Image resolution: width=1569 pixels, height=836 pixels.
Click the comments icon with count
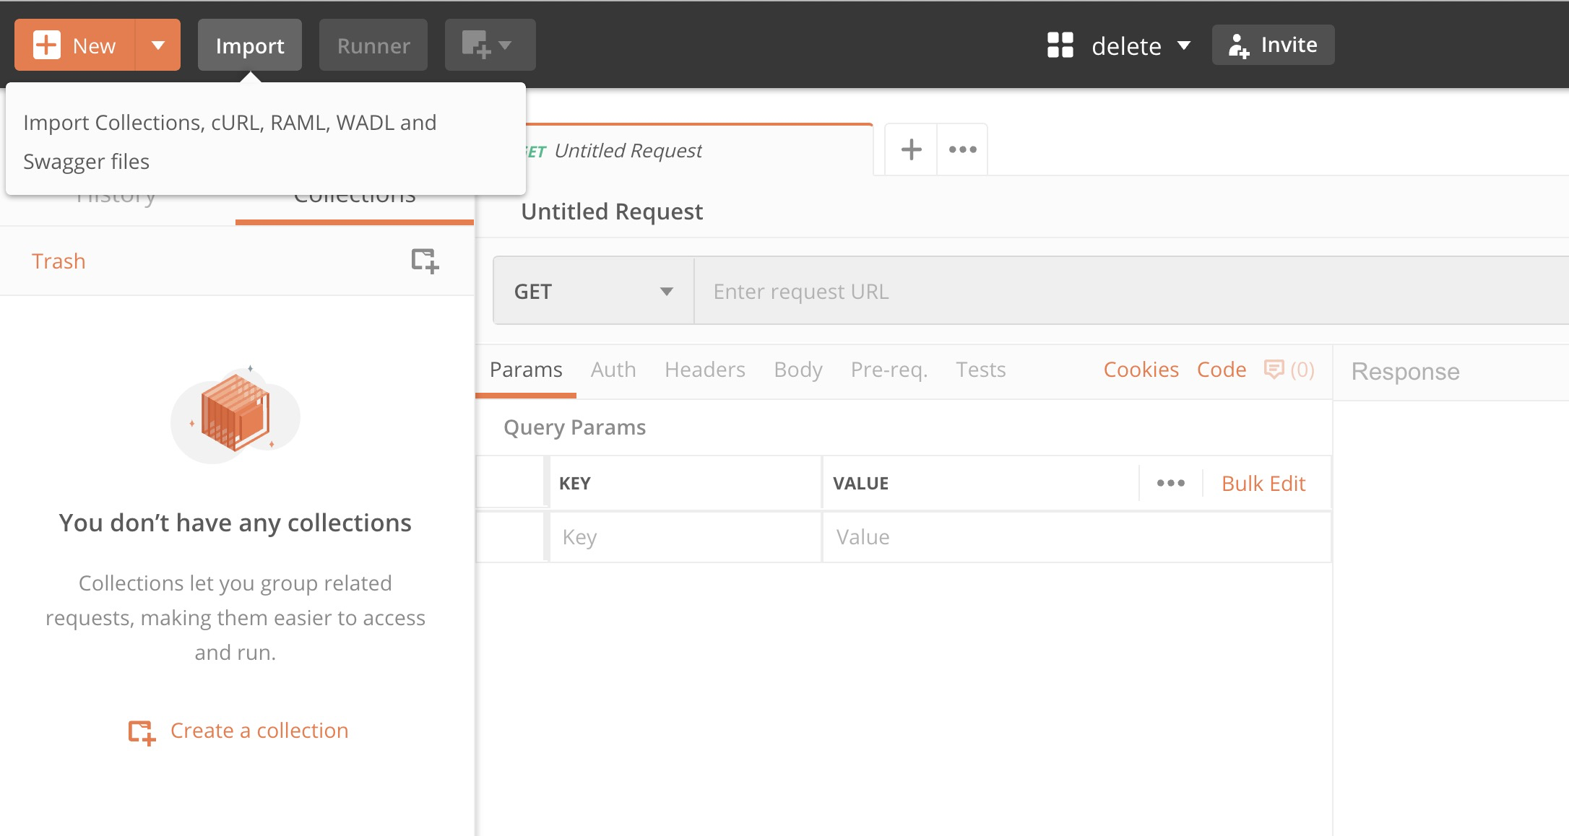[x=1289, y=370]
